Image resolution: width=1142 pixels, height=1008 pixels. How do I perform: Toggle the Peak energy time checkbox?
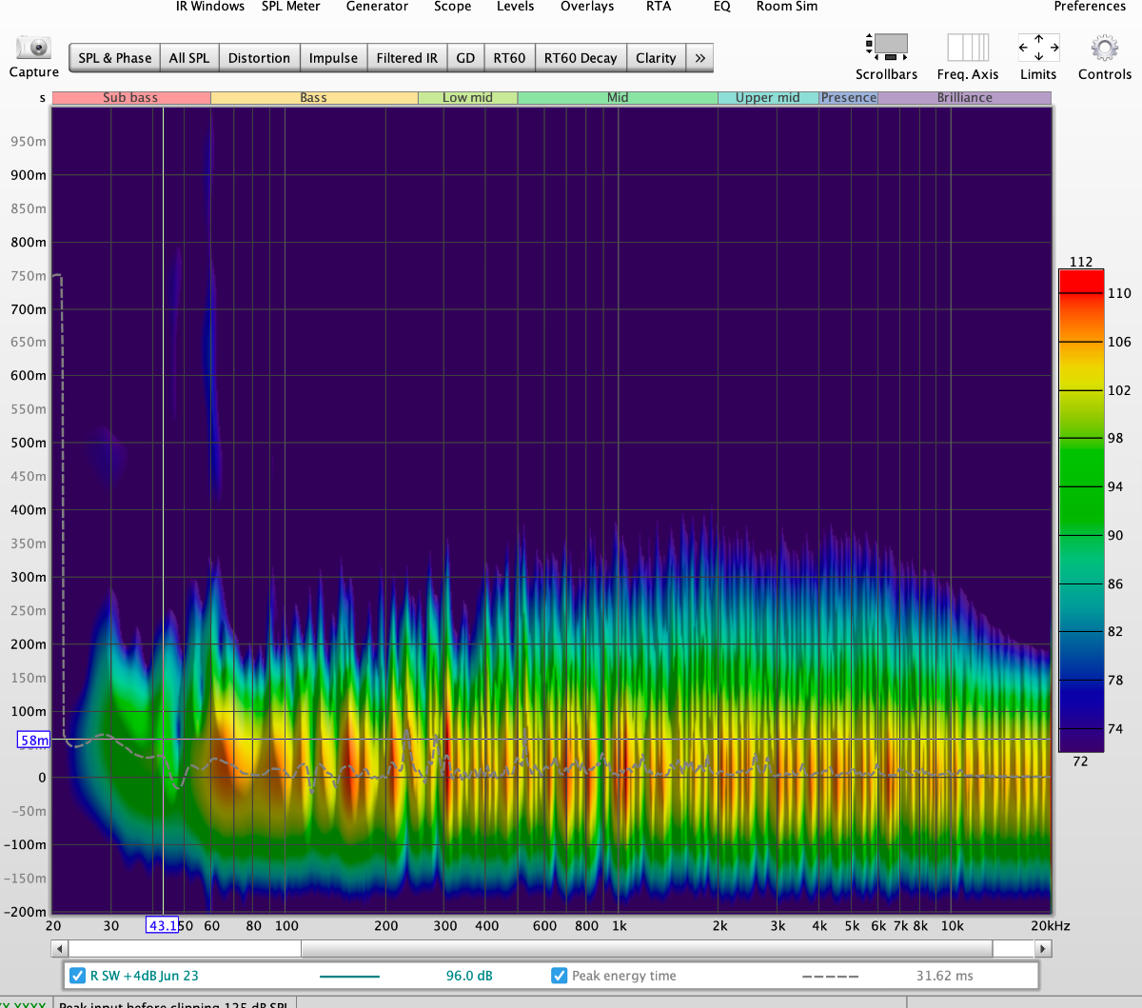(x=560, y=976)
